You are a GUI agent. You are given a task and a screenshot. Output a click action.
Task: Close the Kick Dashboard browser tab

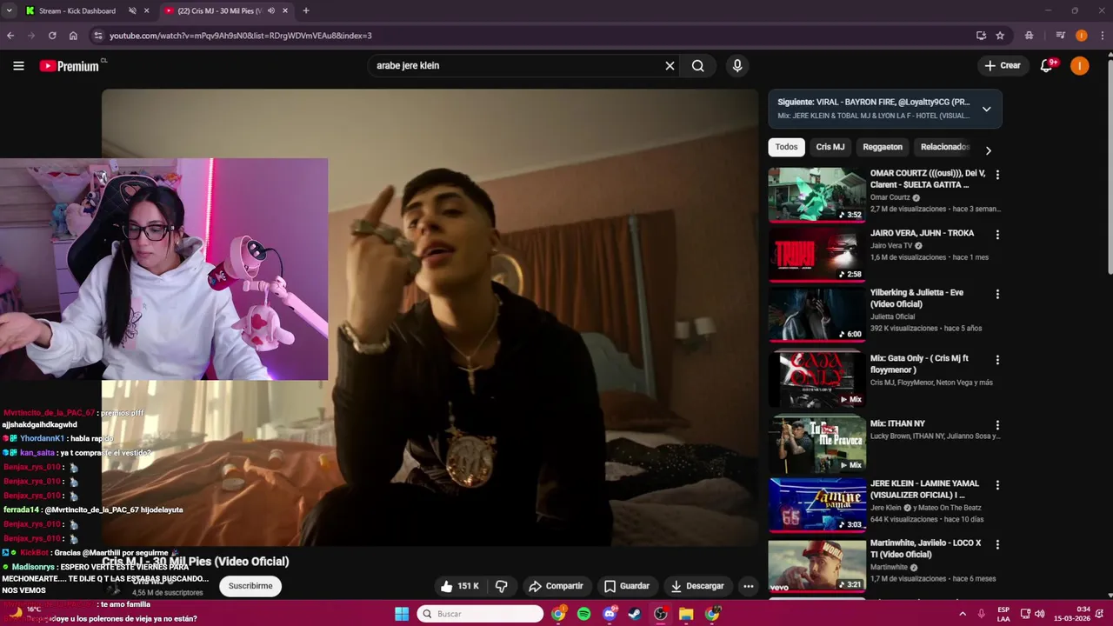[146, 10]
